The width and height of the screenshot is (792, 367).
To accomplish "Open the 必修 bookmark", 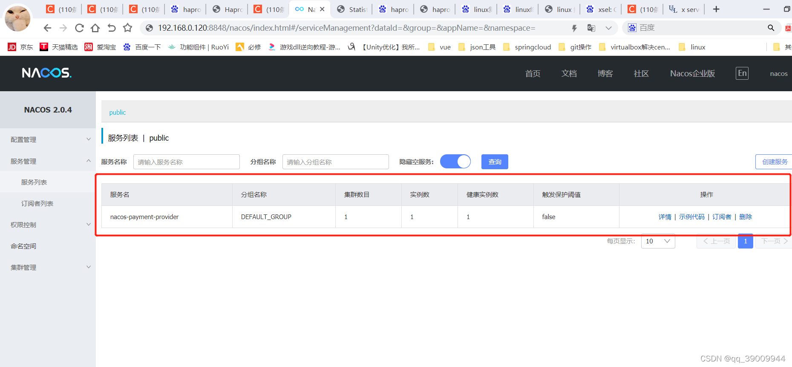I will point(248,47).
